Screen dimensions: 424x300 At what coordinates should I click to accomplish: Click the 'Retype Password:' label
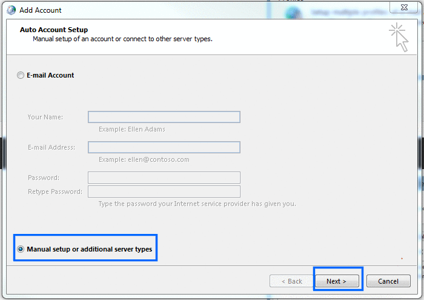55,192
